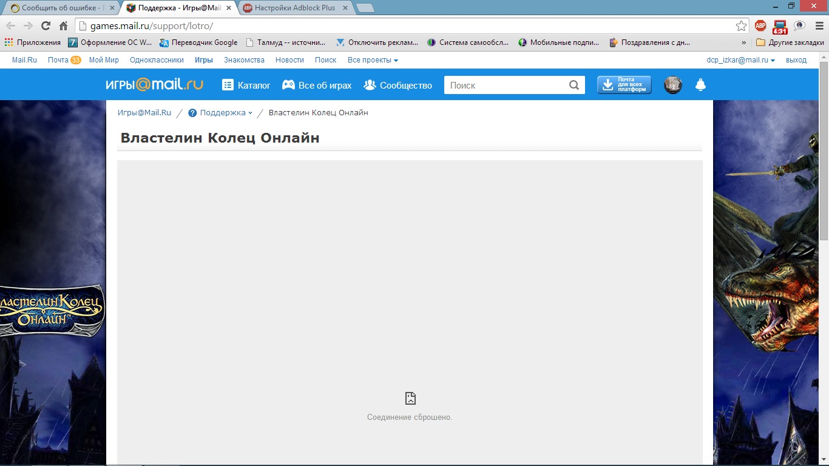Screen dimensions: 829x466
Task: Expand the dcp_izkar@mail.ru account menu
Action: [740, 60]
